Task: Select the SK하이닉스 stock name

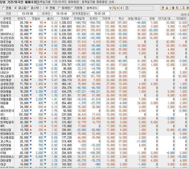Action: [x=7, y=34]
